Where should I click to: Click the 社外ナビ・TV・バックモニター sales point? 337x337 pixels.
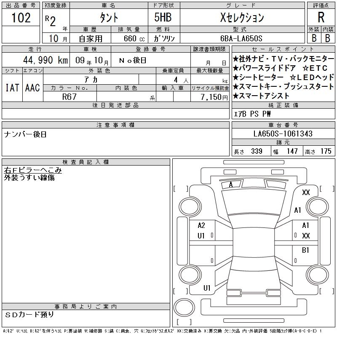(284, 59)
